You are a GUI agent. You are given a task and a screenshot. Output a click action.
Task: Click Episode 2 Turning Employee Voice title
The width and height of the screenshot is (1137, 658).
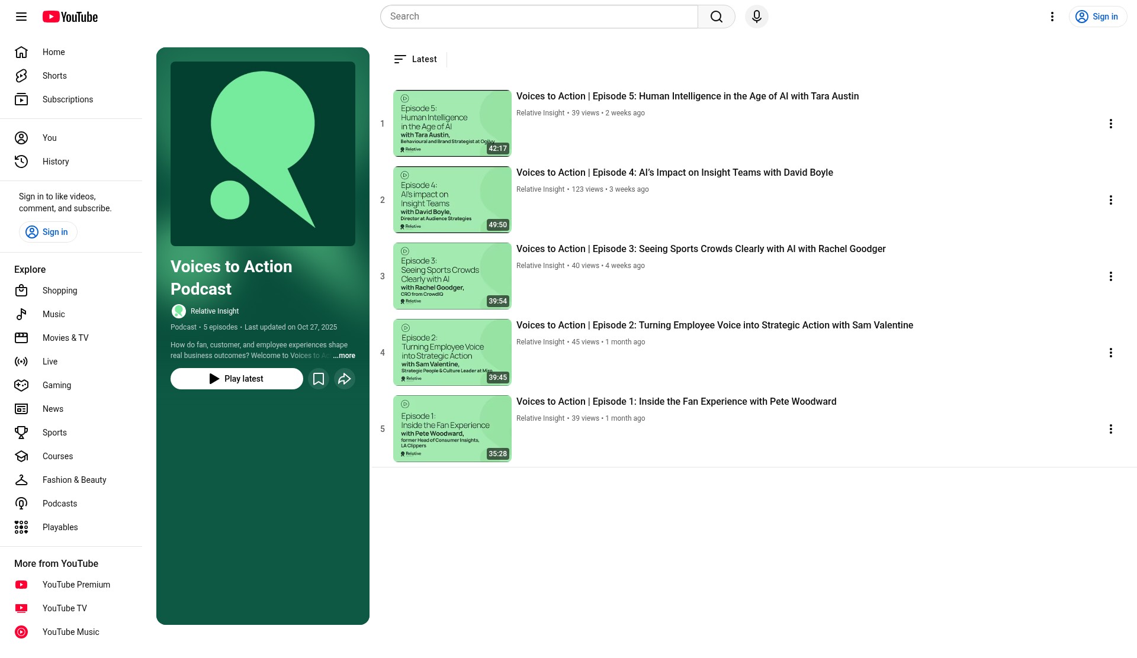pyautogui.click(x=715, y=325)
